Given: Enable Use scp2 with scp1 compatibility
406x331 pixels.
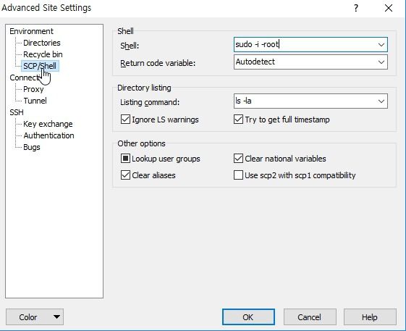Looking at the screenshot, I should coord(239,175).
